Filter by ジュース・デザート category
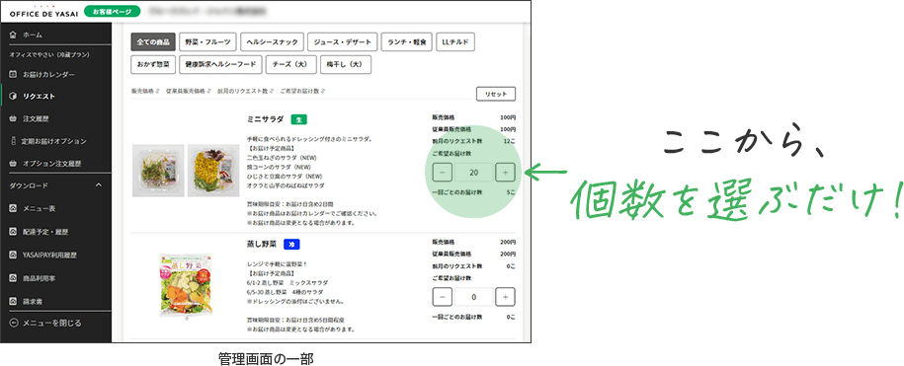Screen dimensions: 904x366 pos(343,42)
